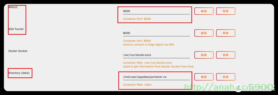The height and width of the screenshot is (95, 278).
Task: Remove the WebUI port setting
Action: 226,11
